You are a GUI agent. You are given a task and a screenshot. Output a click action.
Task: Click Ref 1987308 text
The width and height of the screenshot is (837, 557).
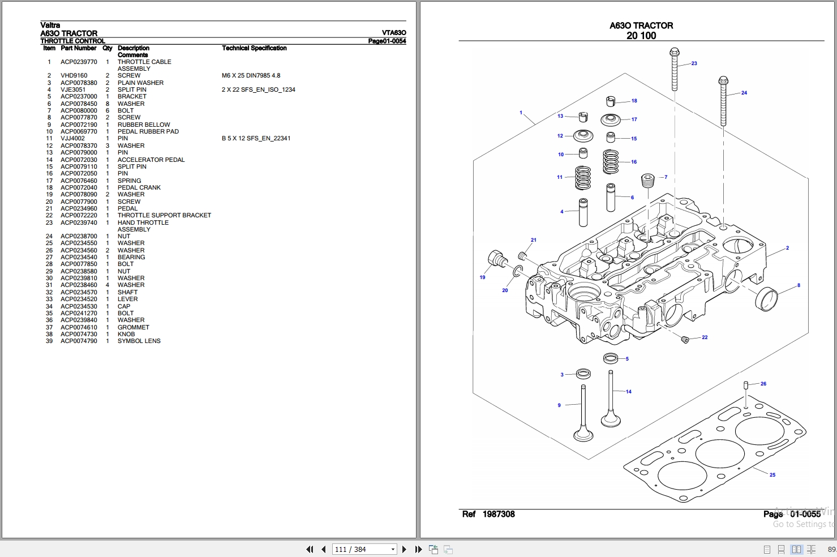pos(488,514)
